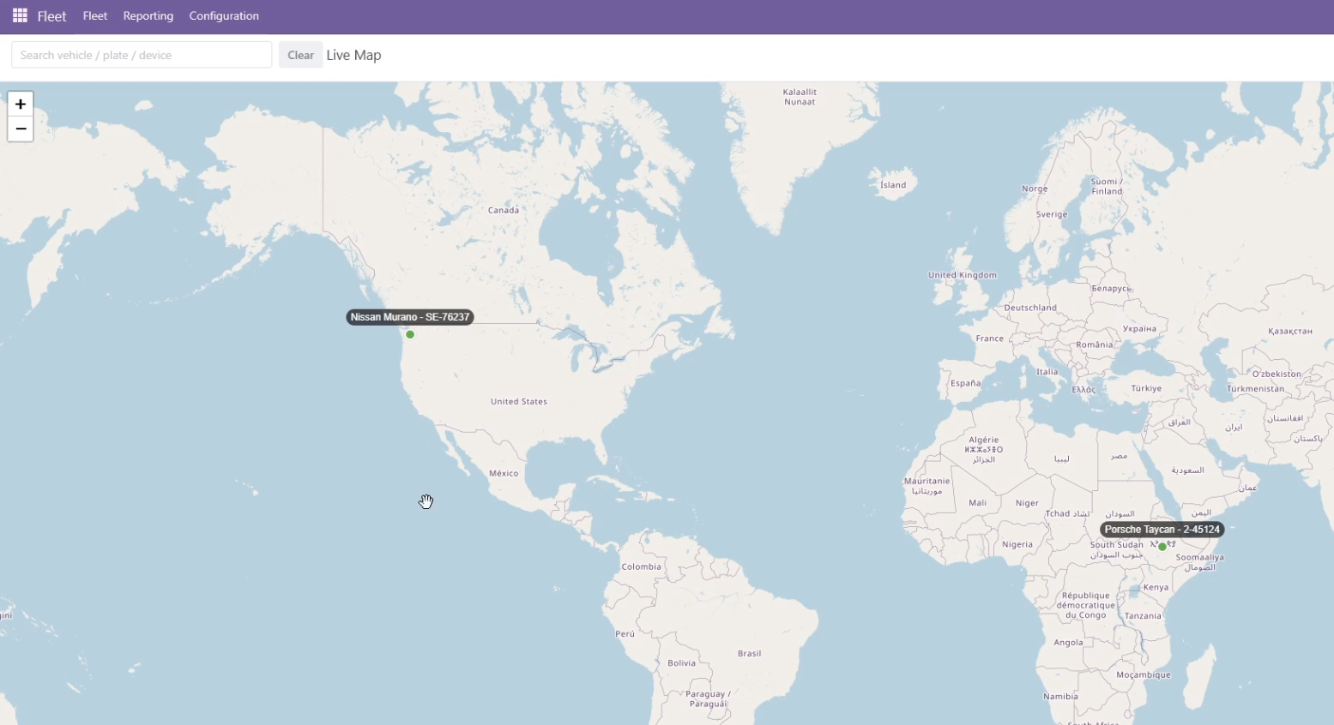Click on Kenya on the map
The image size is (1334, 725).
pyautogui.click(x=1154, y=586)
